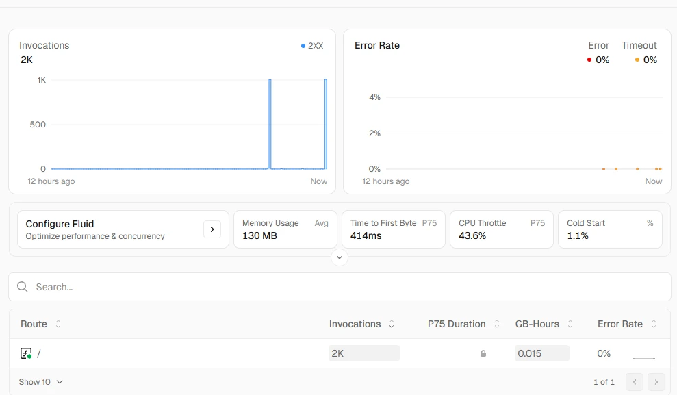Viewport: 677px width, 395px height.
Task: Click the Error Rate table header label
Action: [620, 324]
